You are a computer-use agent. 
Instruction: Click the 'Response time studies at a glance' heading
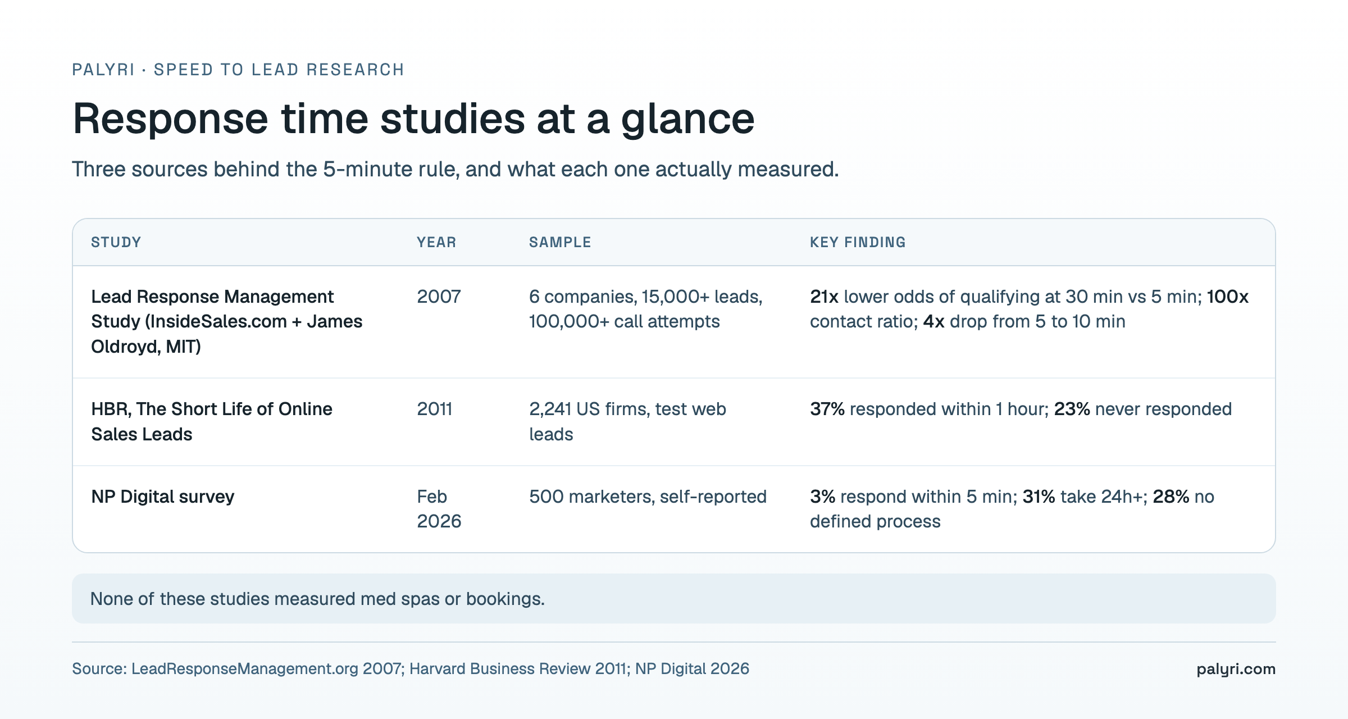[413, 119]
